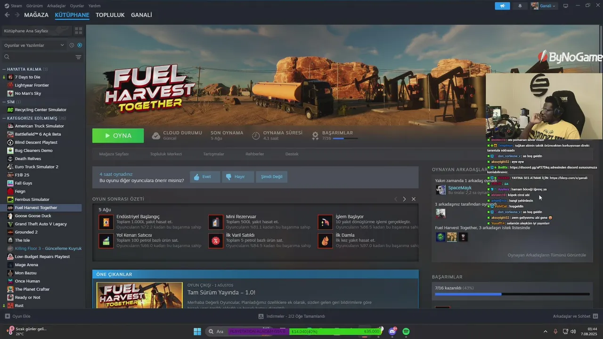Switch to the TOPLULUK tab
This screenshot has height=339, width=603.
coord(110,15)
